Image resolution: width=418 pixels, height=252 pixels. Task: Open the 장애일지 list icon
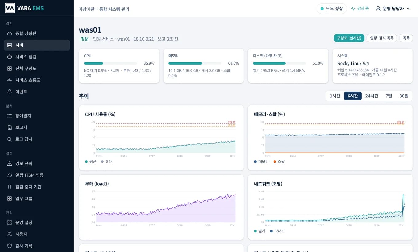point(10,116)
